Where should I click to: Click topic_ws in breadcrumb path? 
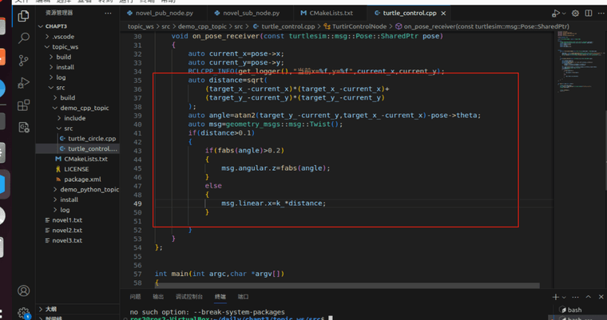[141, 26]
